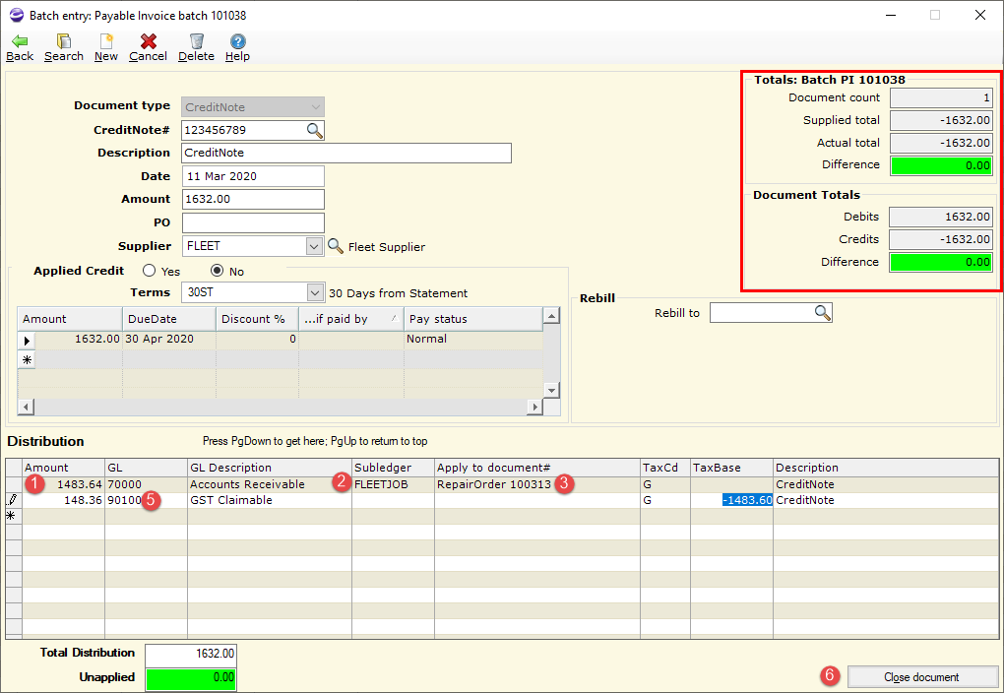The height and width of the screenshot is (693, 1004).
Task: Click the Description input field
Action: click(x=346, y=154)
